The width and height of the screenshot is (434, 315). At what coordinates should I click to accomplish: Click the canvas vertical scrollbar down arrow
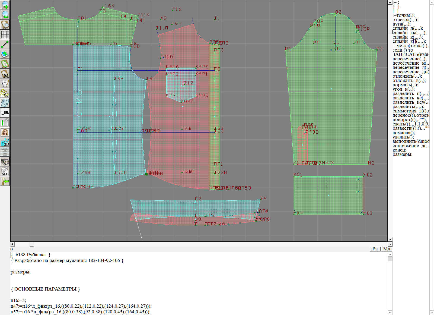pyautogui.click(x=390, y=239)
